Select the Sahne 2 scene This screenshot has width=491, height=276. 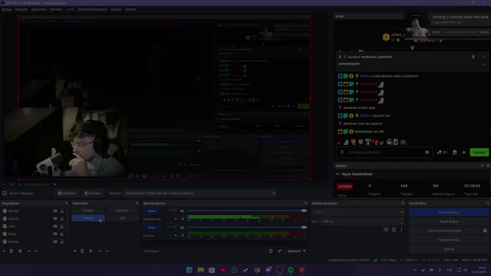pyautogui.click(x=122, y=210)
